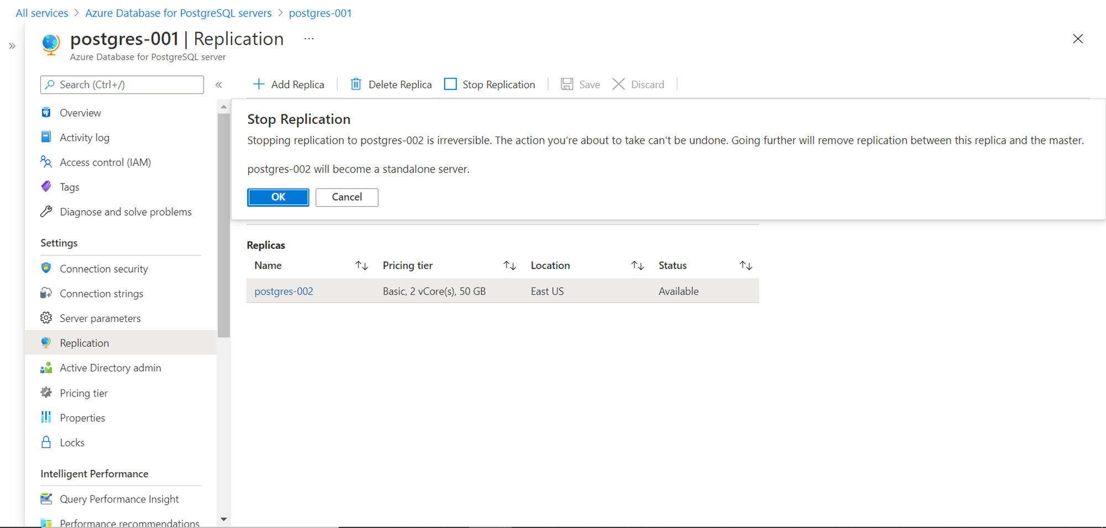Click the East US location cell
Image resolution: width=1106 pixels, height=528 pixels.
coord(547,291)
